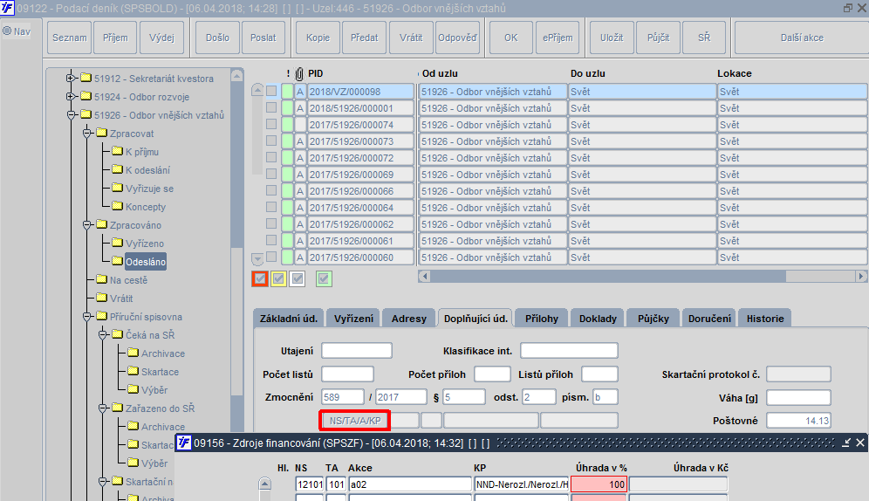The width and height of the screenshot is (869, 501).
Task: Open the Historie tab
Action: pos(765,319)
